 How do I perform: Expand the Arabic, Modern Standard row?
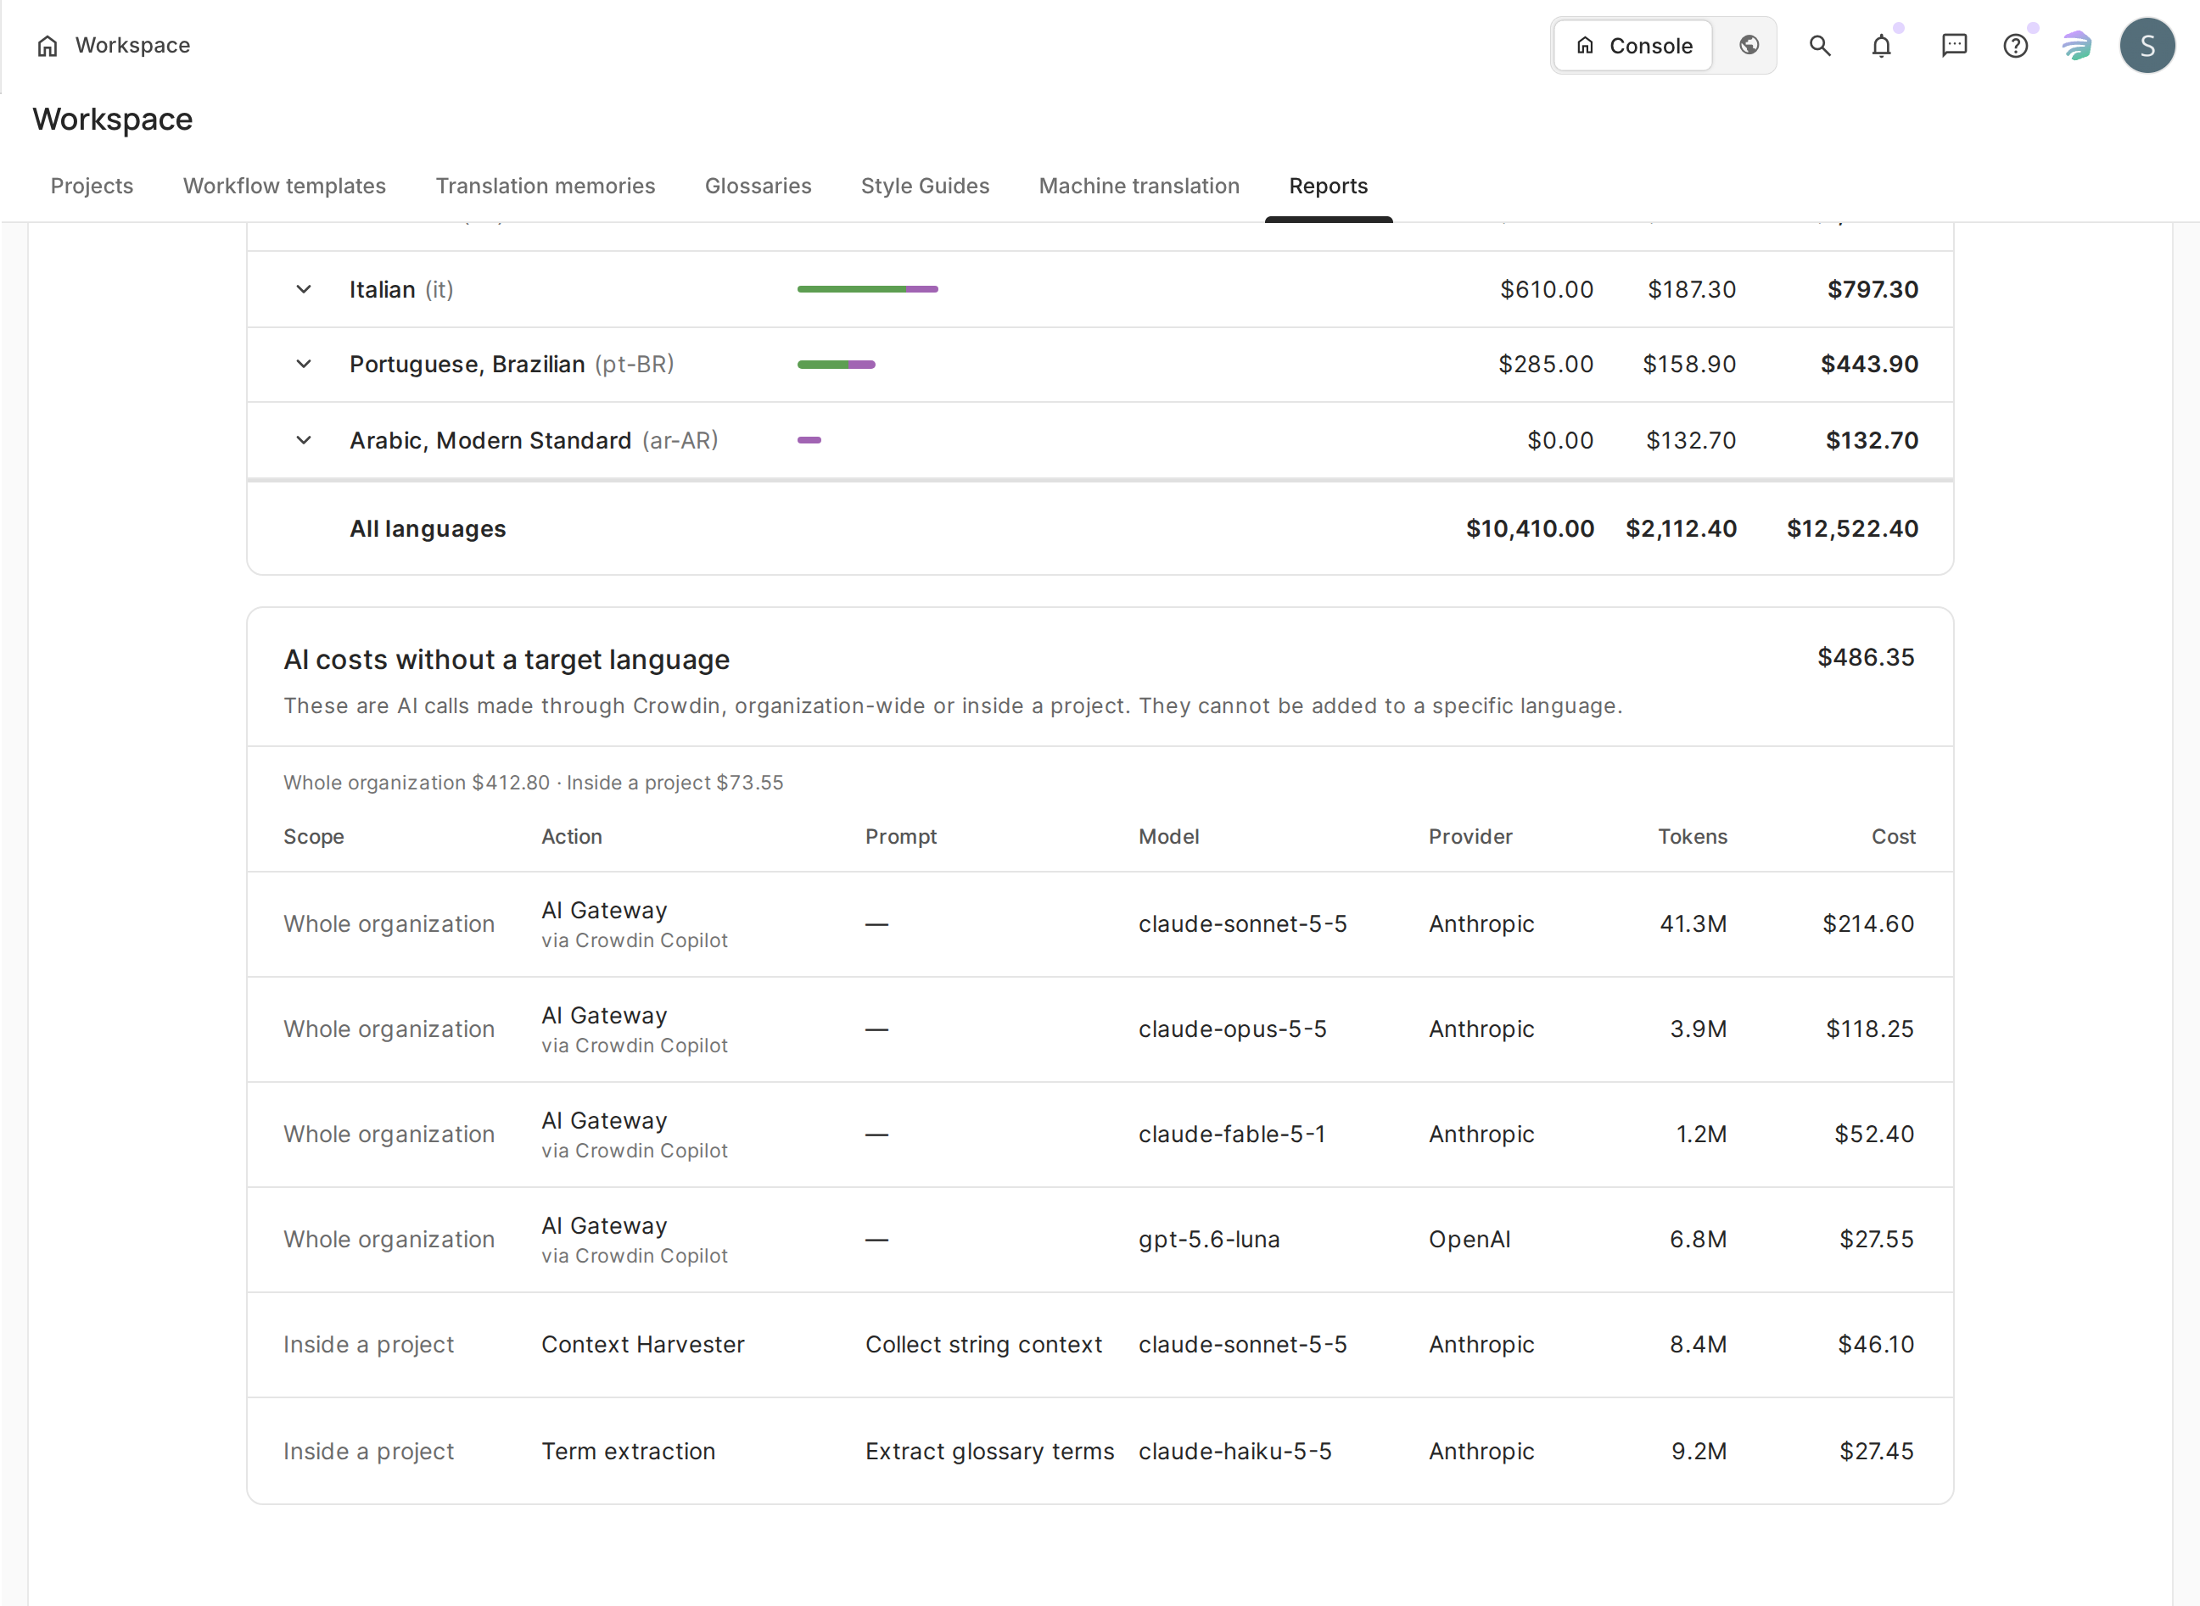click(304, 440)
